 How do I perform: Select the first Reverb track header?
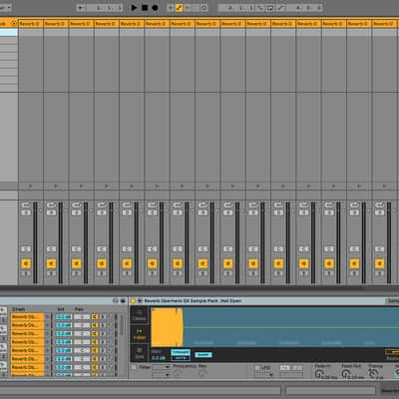(31, 24)
